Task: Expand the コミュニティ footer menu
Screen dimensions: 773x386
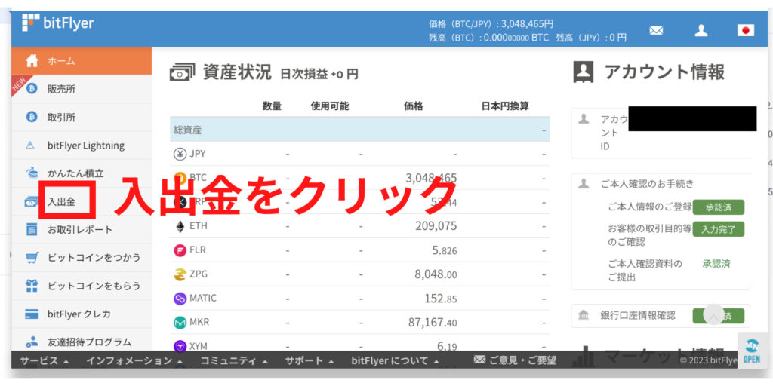Action: click(234, 361)
